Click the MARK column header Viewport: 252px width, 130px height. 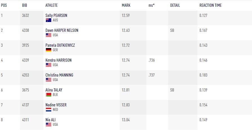point(126,5)
